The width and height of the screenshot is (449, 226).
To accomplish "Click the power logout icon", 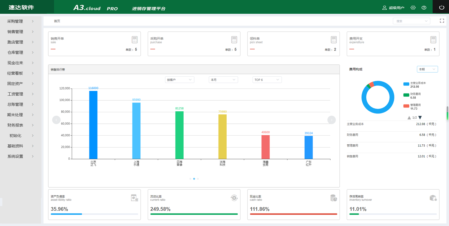I will tap(442, 7).
